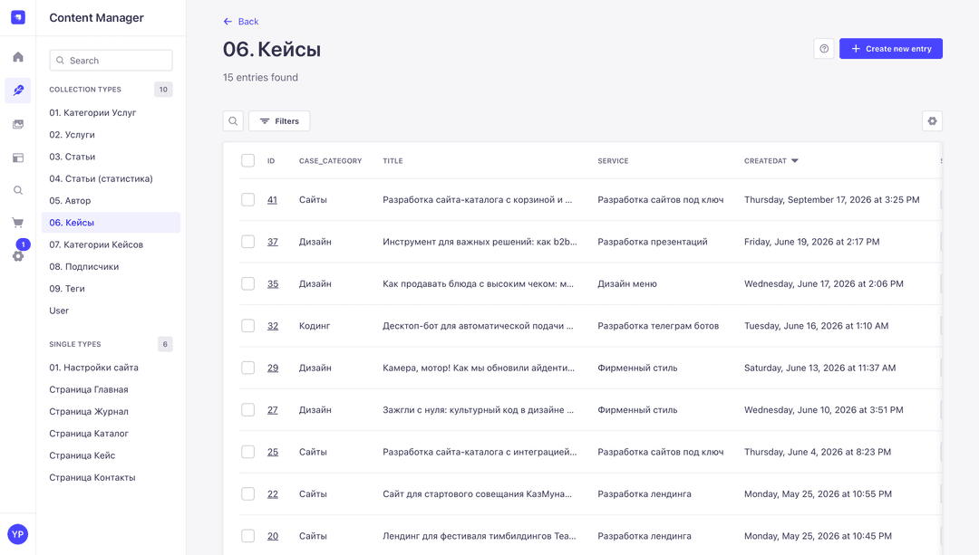Check the row with ID 22
The height and width of the screenshot is (555, 979).
(x=247, y=494)
